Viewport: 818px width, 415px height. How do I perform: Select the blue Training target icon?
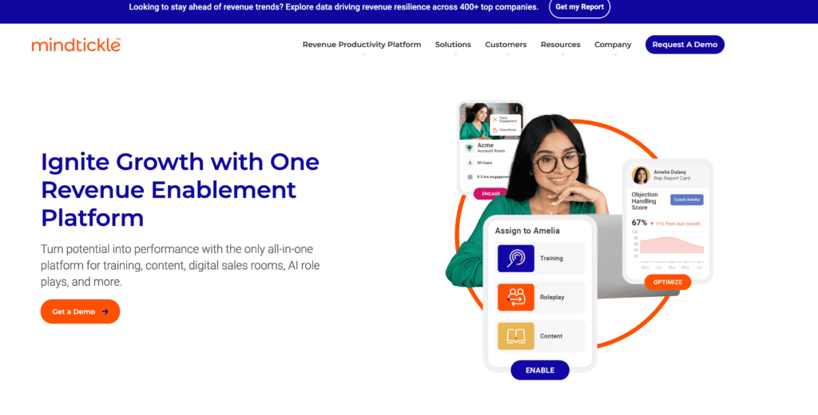point(515,258)
